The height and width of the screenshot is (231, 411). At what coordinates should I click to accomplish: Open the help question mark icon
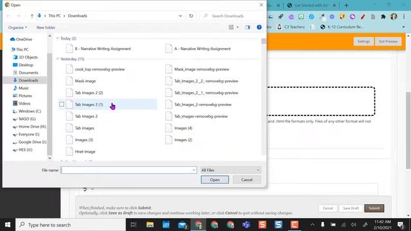[x=259, y=27]
